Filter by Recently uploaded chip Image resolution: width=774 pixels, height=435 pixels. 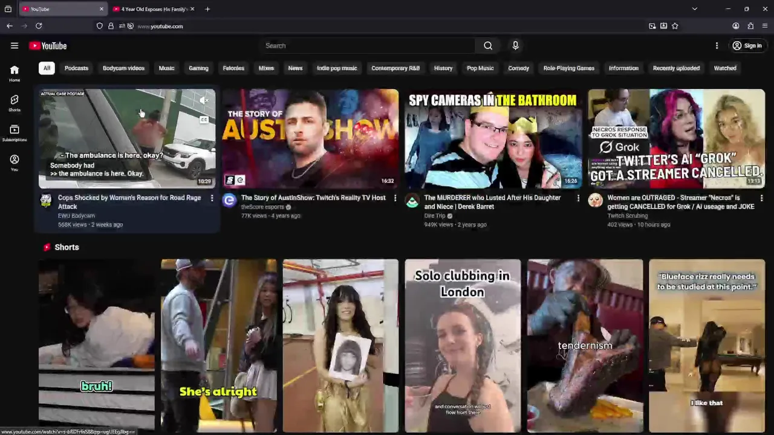tap(676, 68)
